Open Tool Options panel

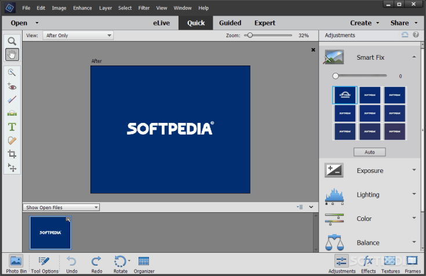(x=45, y=264)
